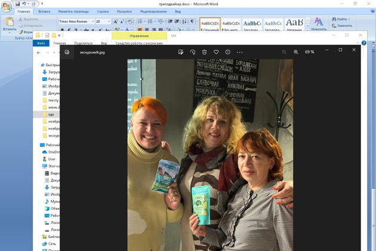Select Быстрый доступ in Explorer tree

[x=50, y=65]
